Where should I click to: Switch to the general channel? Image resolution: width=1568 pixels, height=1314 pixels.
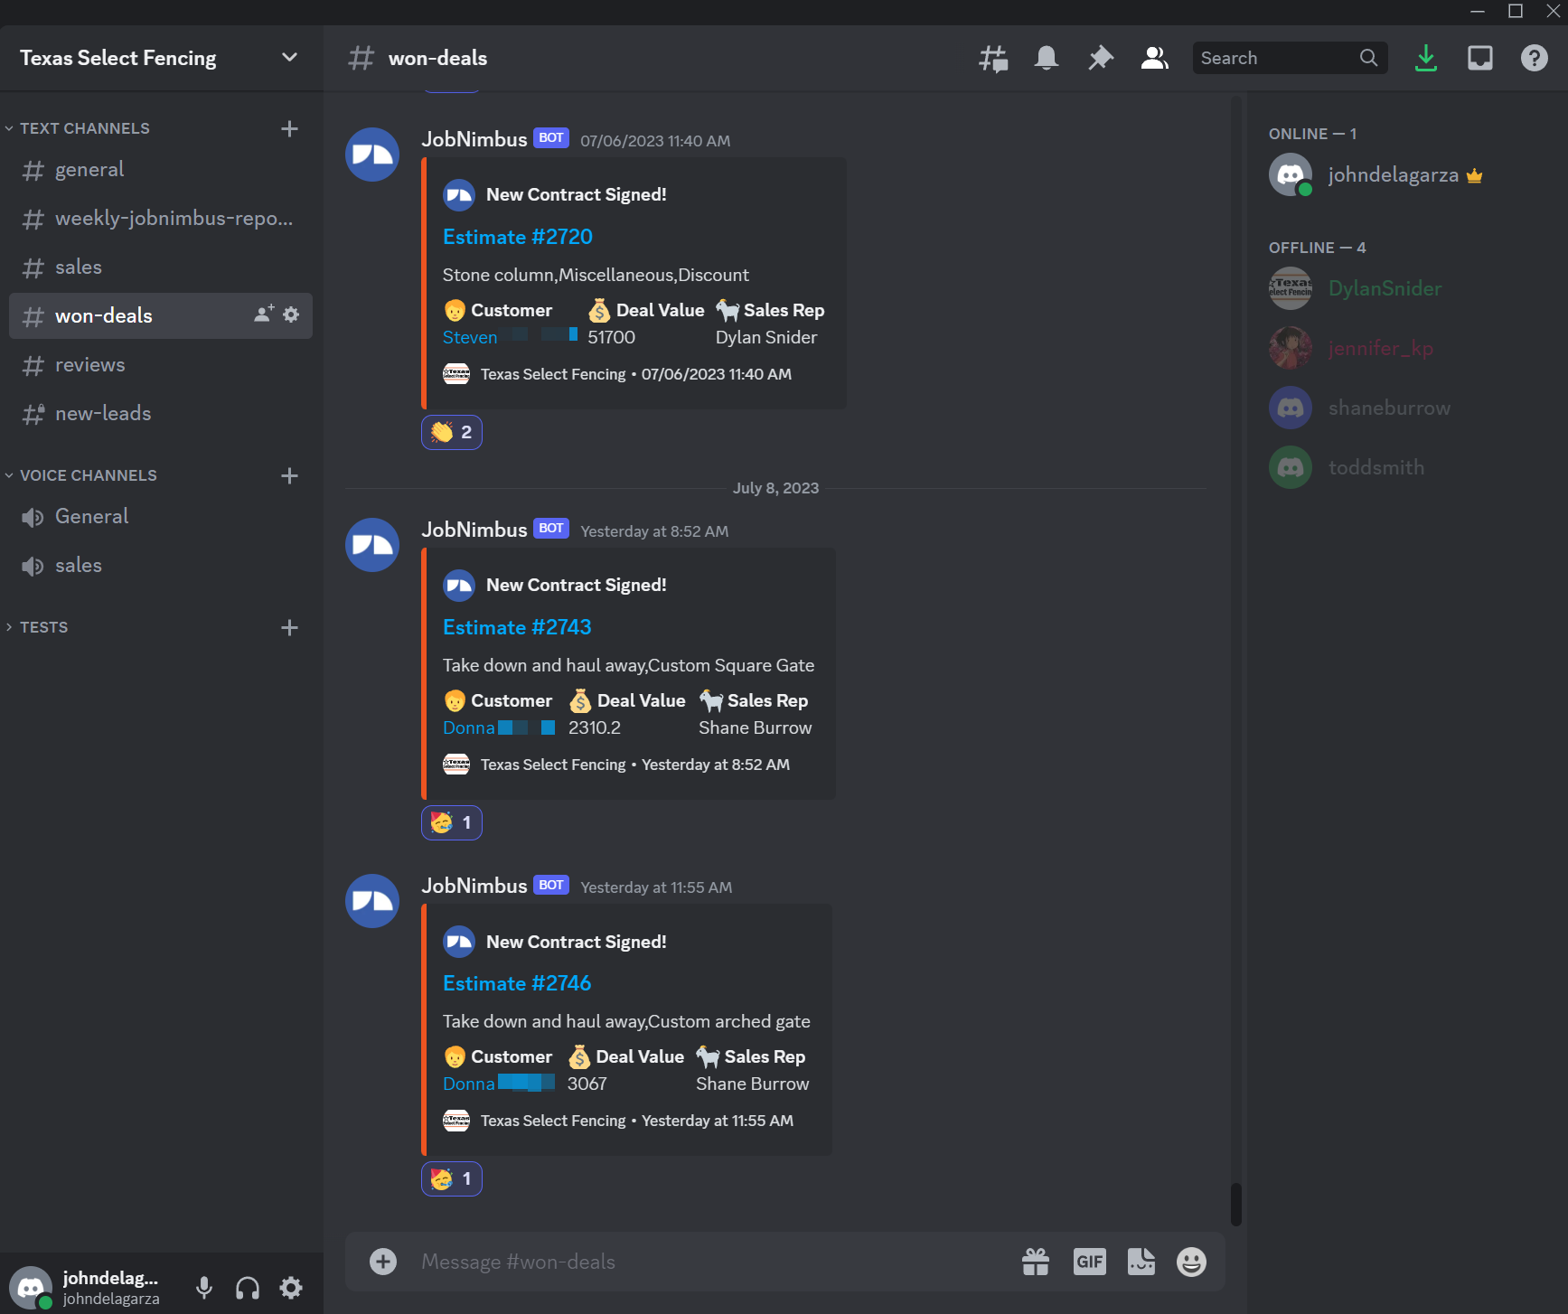(x=89, y=169)
